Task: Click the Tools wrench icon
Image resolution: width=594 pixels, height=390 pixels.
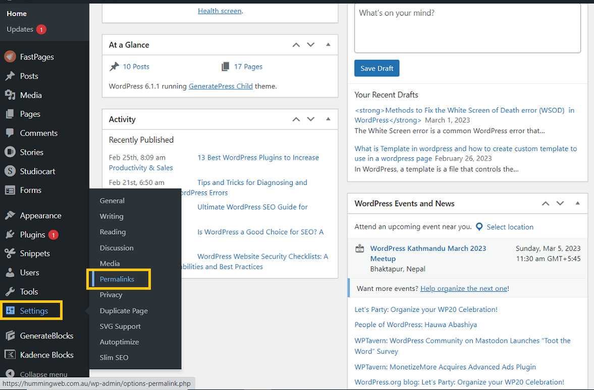Action: click(x=10, y=292)
